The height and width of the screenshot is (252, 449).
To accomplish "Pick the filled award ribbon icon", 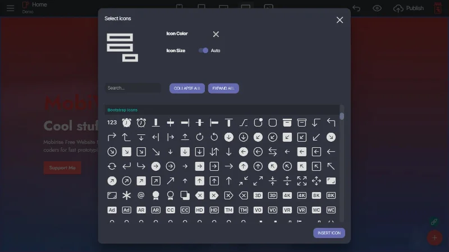I will tap(156, 195).
